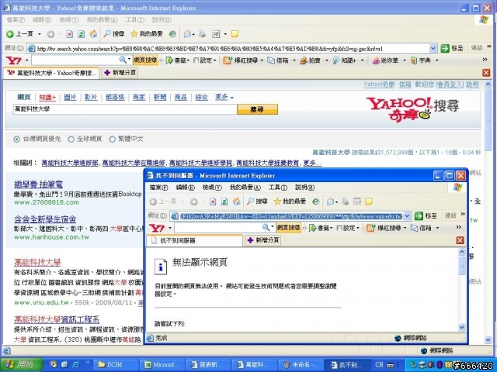
Task: Refresh the page in error window
Action: click(224, 201)
